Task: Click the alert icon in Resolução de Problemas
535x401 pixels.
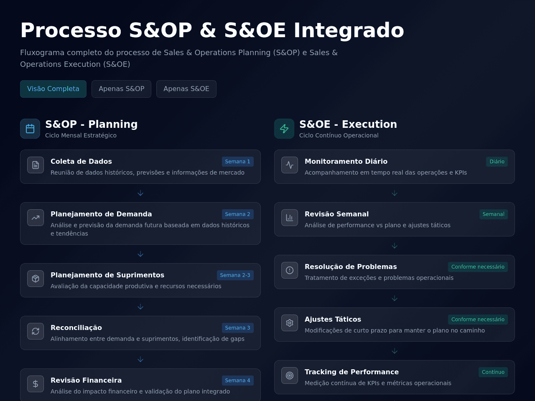Action: click(290, 270)
